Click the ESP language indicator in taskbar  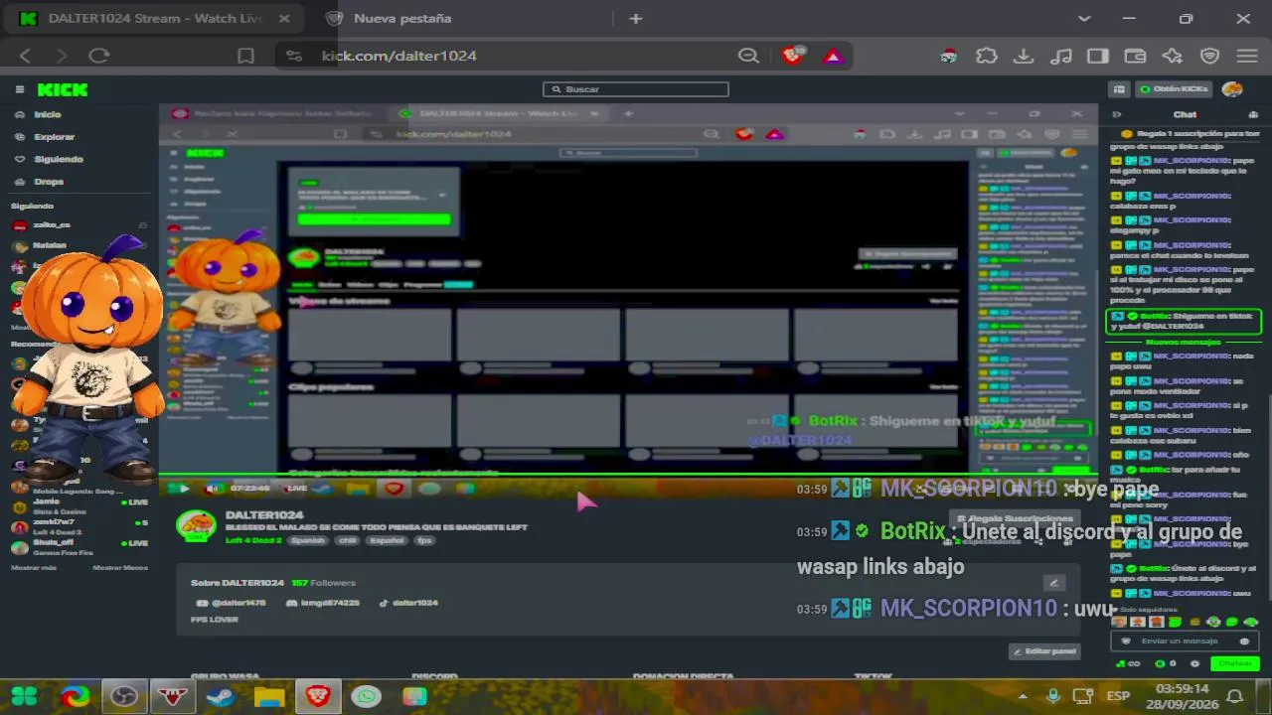pyautogui.click(x=1117, y=696)
